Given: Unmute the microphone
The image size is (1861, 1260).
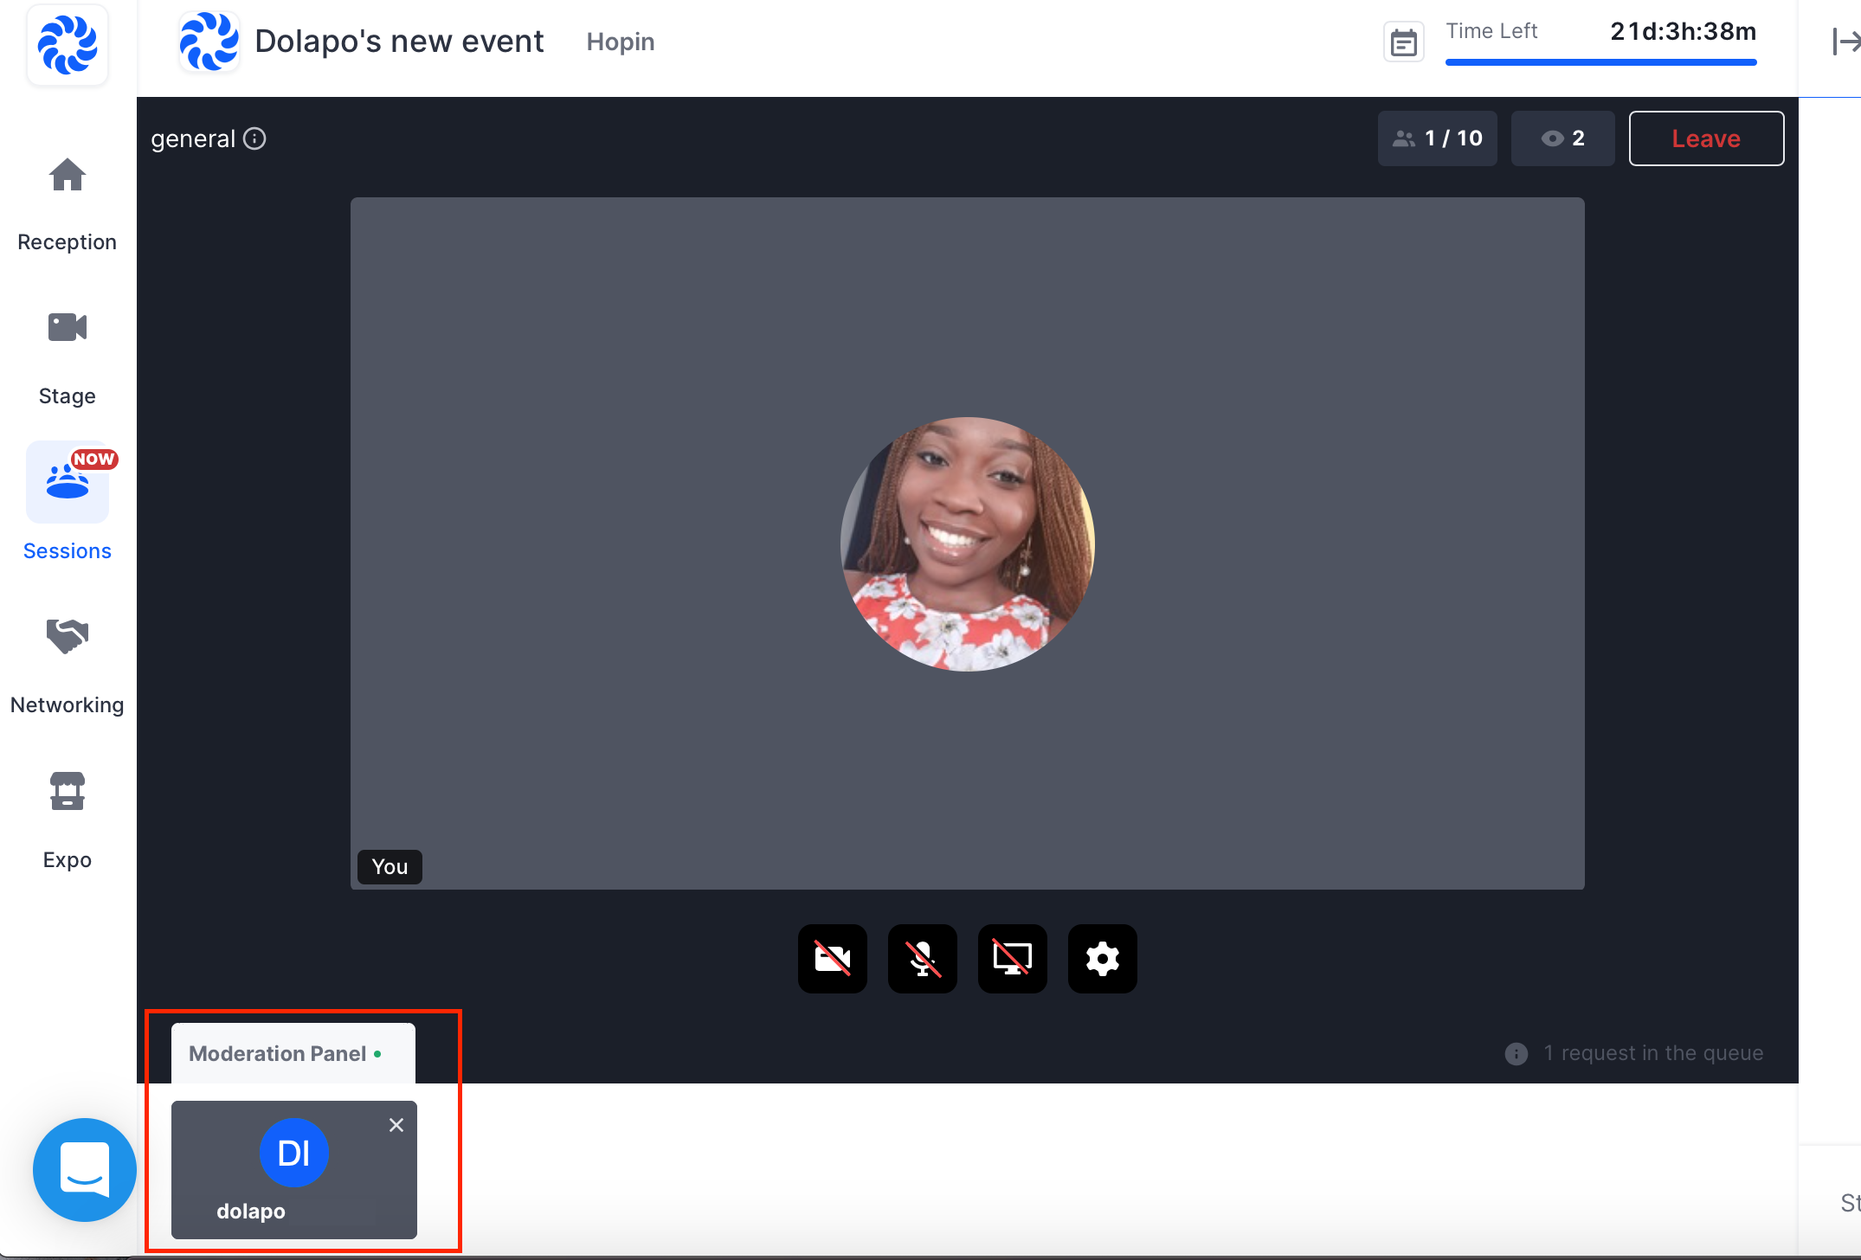Looking at the screenshot, I should coord(923,959).
